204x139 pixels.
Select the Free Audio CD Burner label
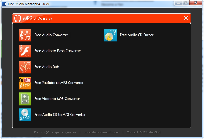[137, 35]
